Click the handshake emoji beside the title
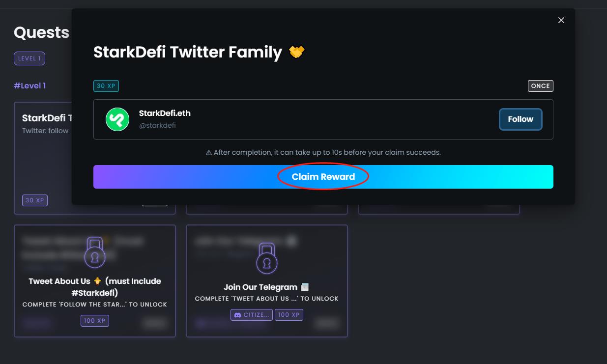Viewport: 607px width, 364px height. tap(297, 52)
